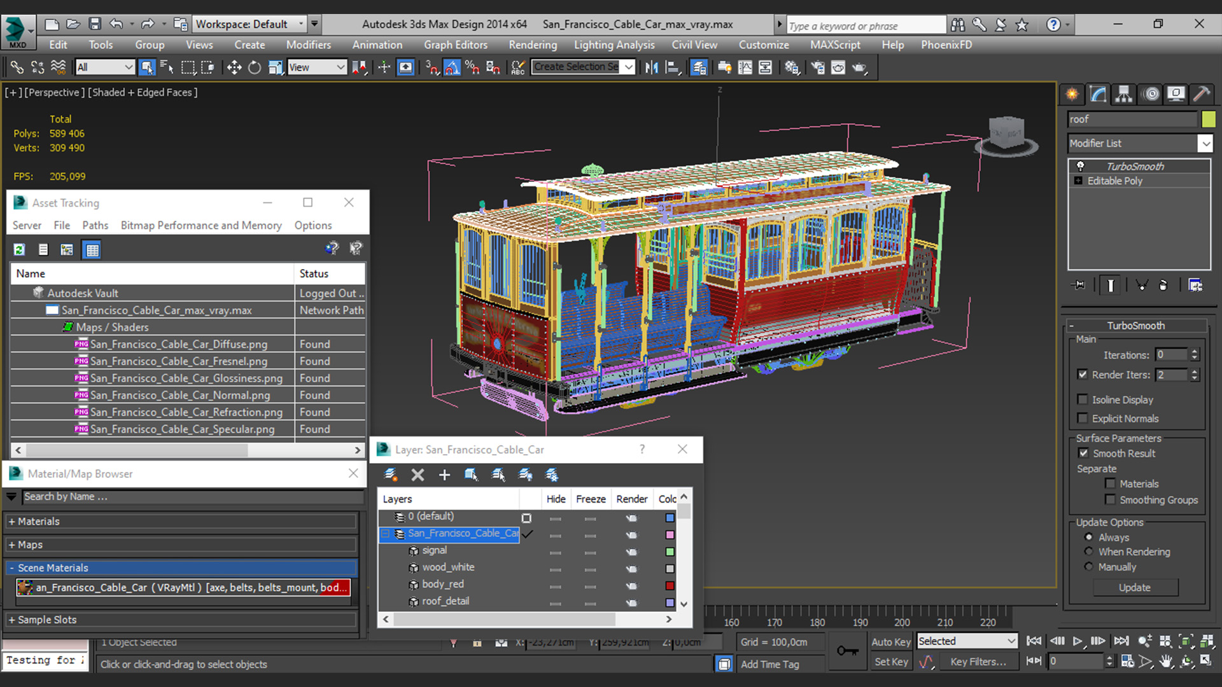Click the Update button

pos(1135,587)
